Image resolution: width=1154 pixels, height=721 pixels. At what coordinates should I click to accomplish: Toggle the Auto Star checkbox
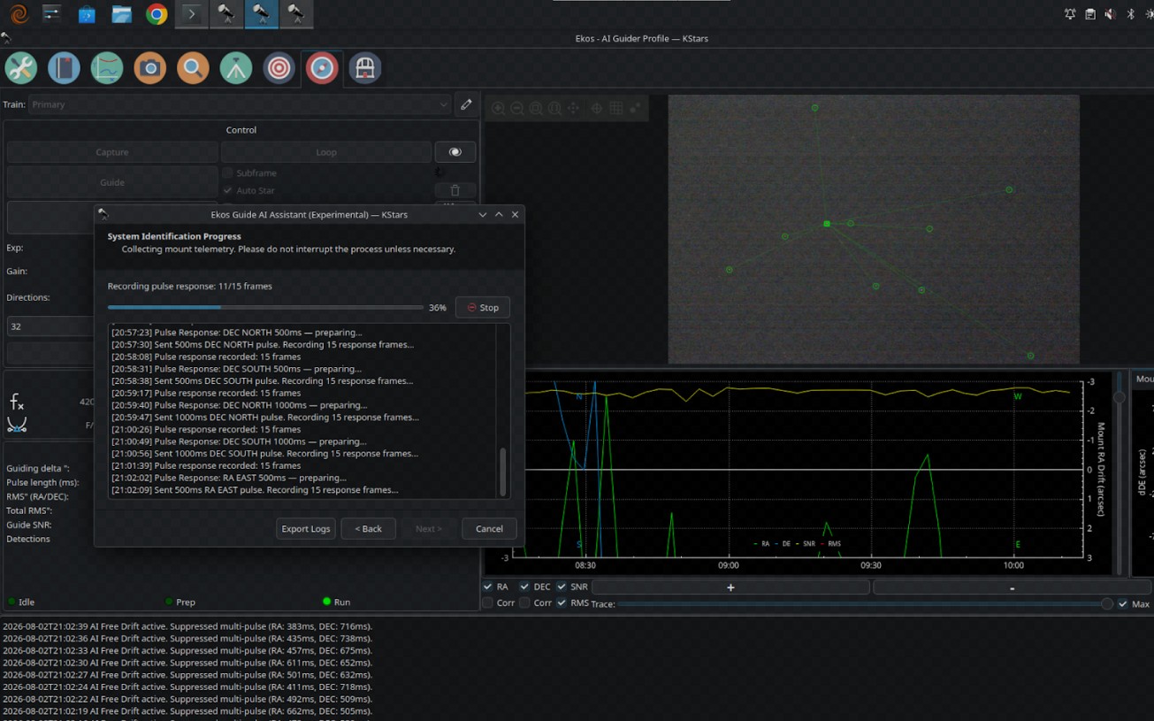pyautogui.click(x=227, y=190)
